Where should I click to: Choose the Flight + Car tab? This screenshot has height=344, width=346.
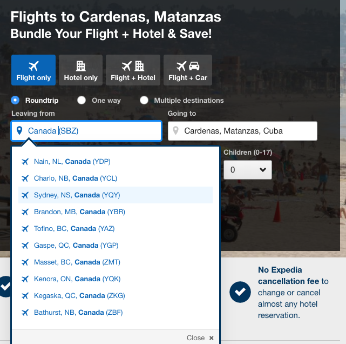(188, 70)
